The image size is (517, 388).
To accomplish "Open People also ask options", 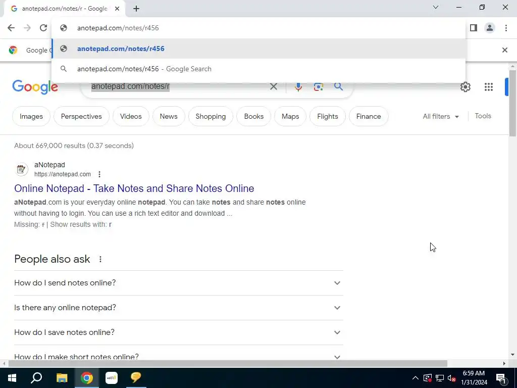I will tap(100, 259).
